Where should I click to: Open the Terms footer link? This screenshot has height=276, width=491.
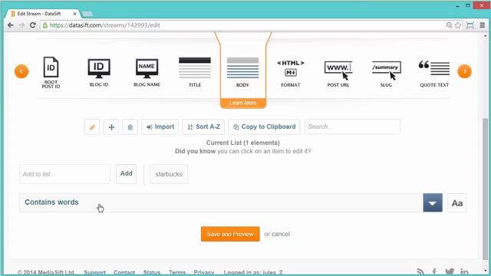[177, 272]
